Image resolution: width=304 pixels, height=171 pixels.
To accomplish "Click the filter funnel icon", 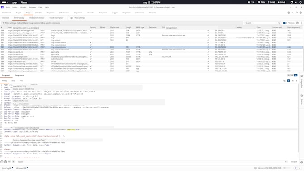I will pos(4,23).
